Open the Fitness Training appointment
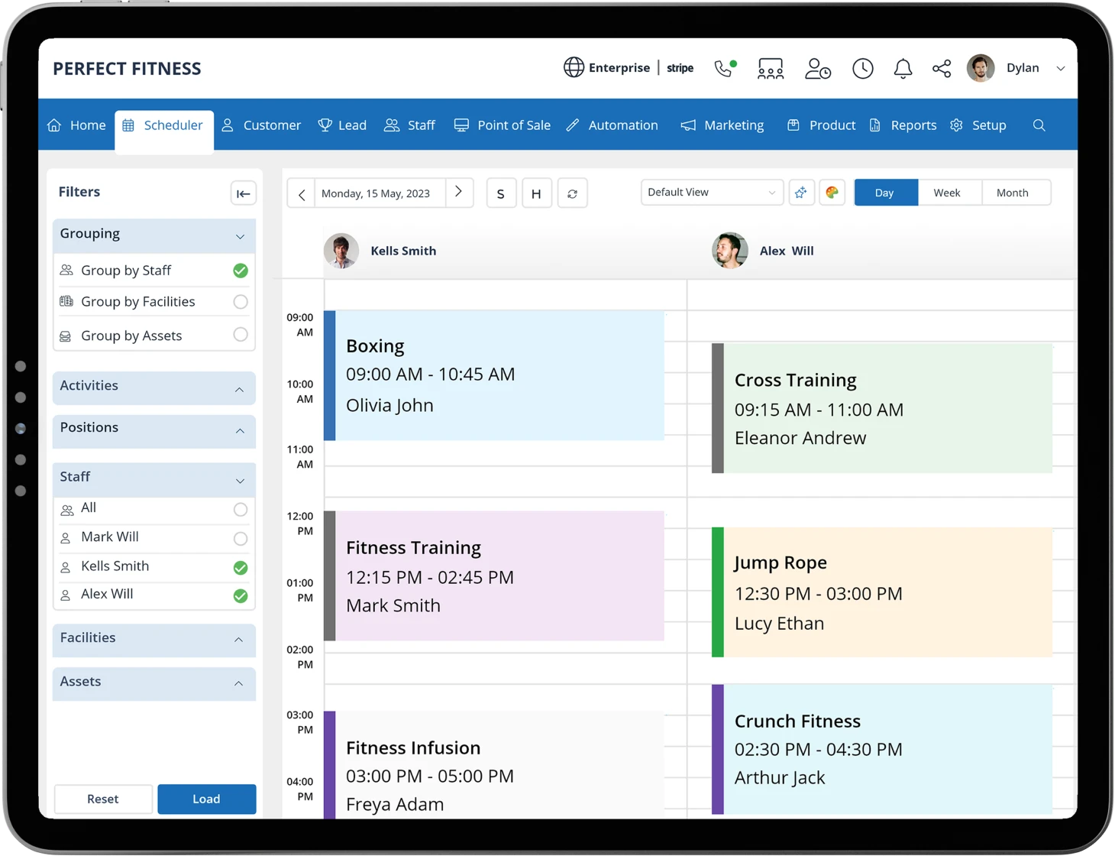Viewport: 1115px width, 856px height. (494, 576)
